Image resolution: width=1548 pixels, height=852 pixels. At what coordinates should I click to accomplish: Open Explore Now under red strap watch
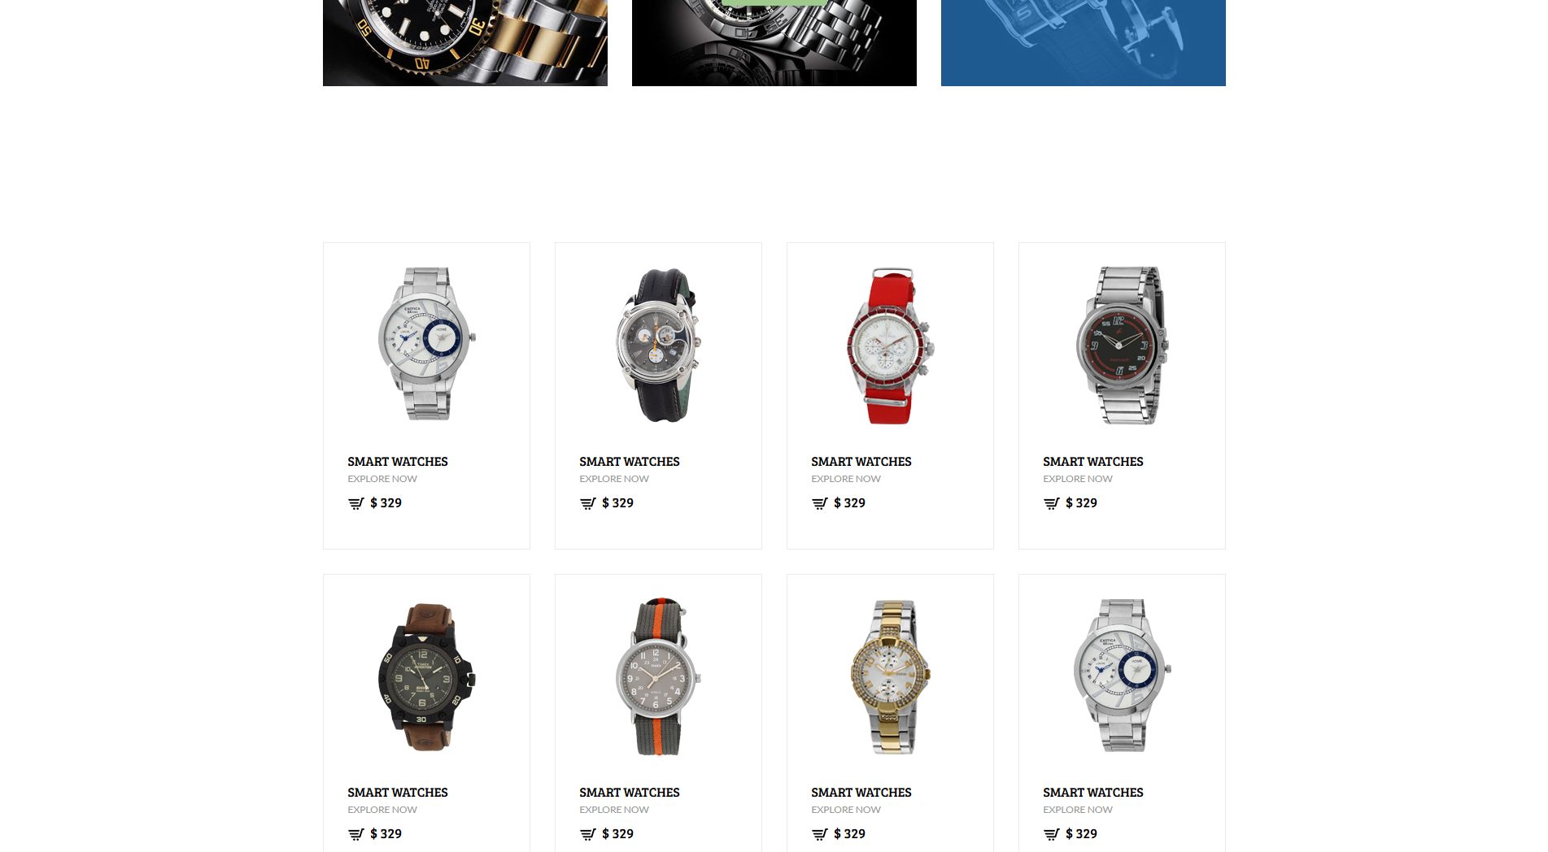(846, 479)
